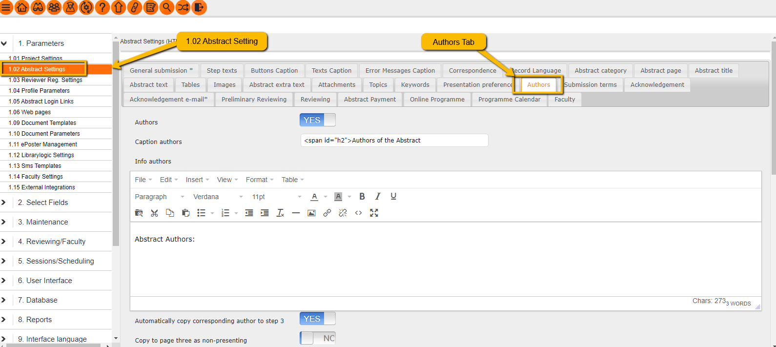Click the Caption authors text field

click(x=394, y=141)
